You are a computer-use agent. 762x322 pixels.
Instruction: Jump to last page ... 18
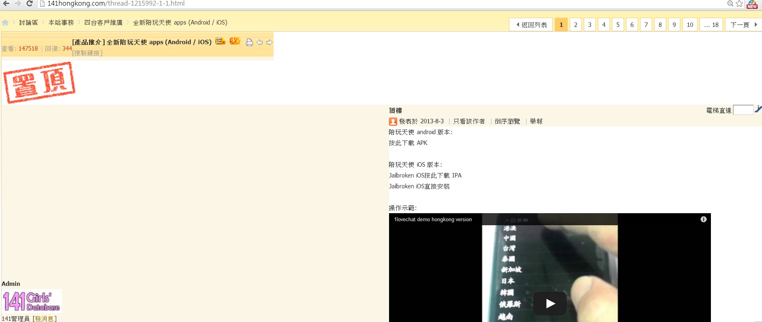click(x=711, y=24)
